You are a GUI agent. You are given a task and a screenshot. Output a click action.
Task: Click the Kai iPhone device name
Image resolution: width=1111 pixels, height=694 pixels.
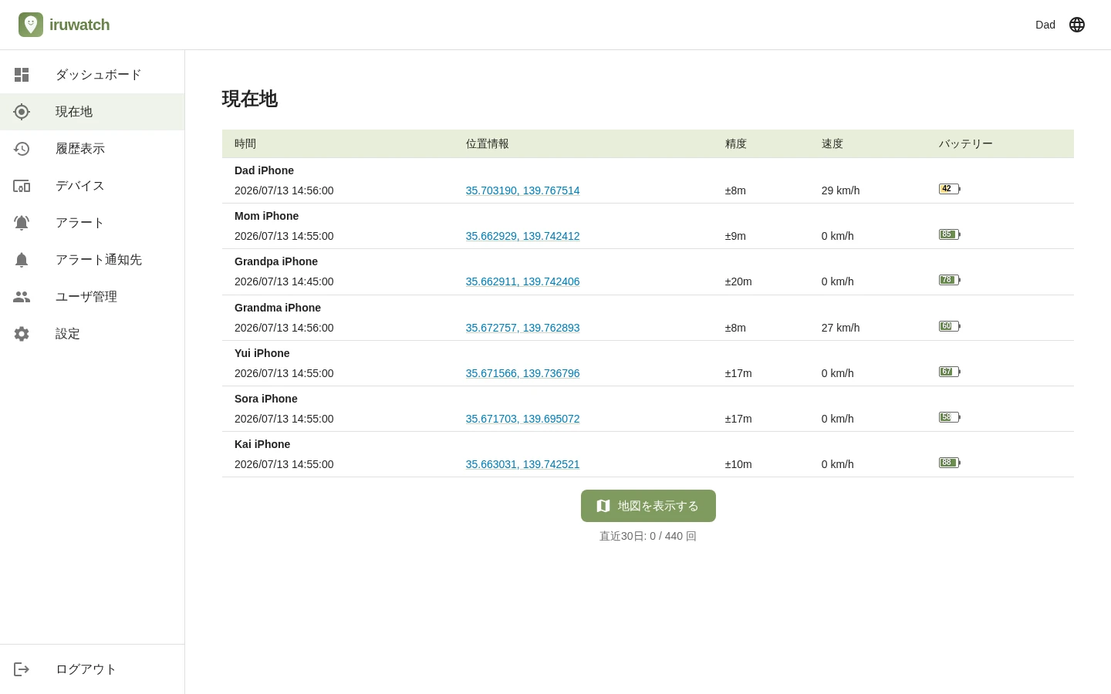coord(262,444)
